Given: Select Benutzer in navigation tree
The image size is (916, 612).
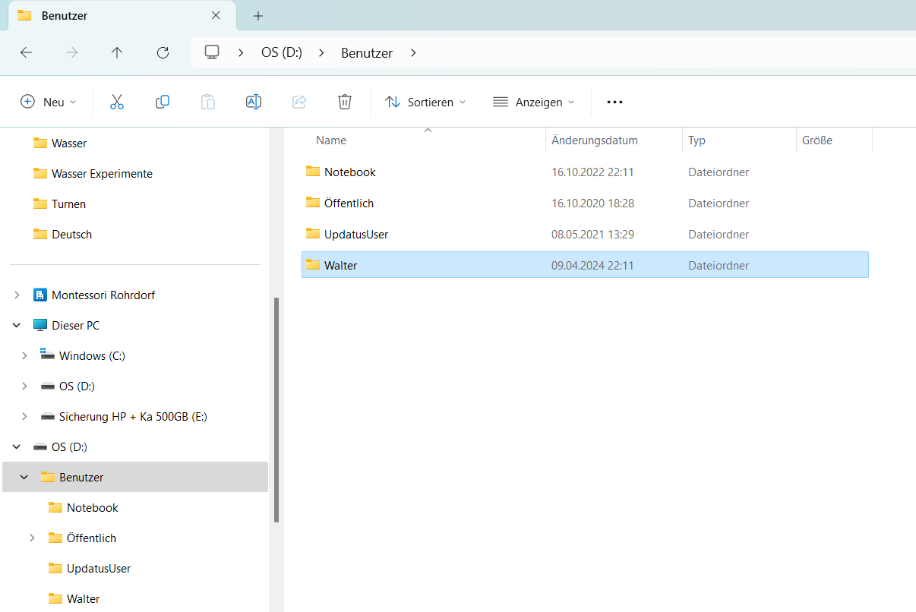Looking at the screenshot, I should (135, 477).
